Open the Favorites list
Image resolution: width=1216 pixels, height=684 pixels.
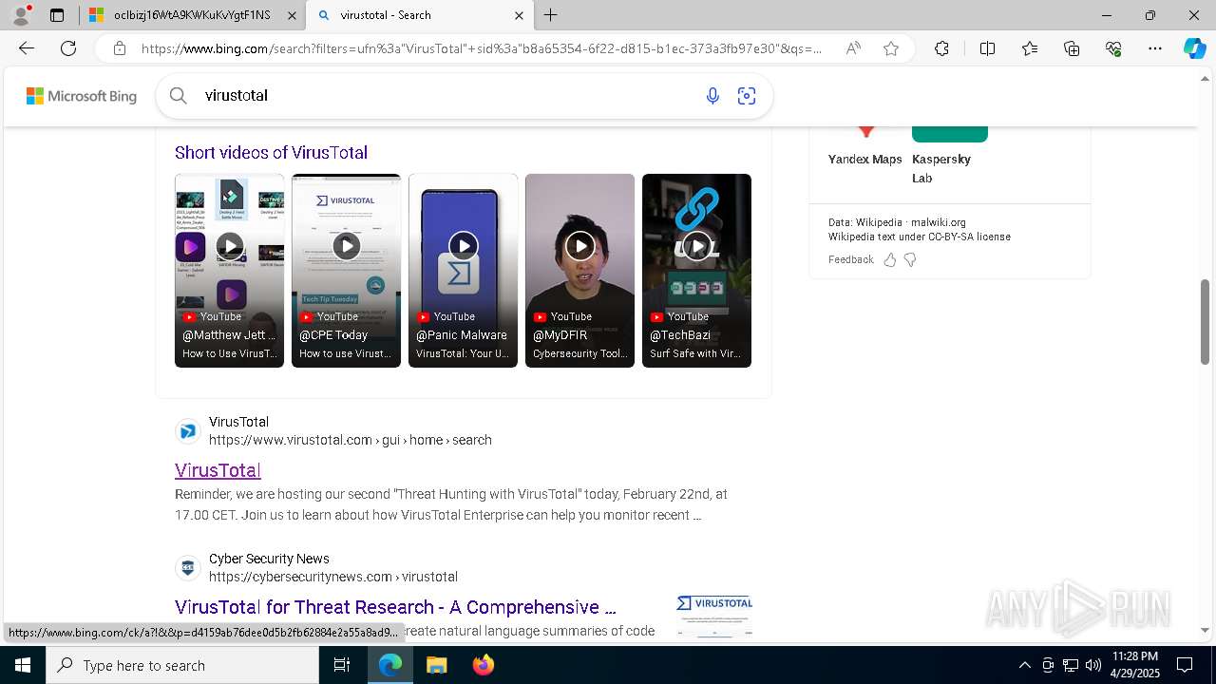pos(1030,48)
